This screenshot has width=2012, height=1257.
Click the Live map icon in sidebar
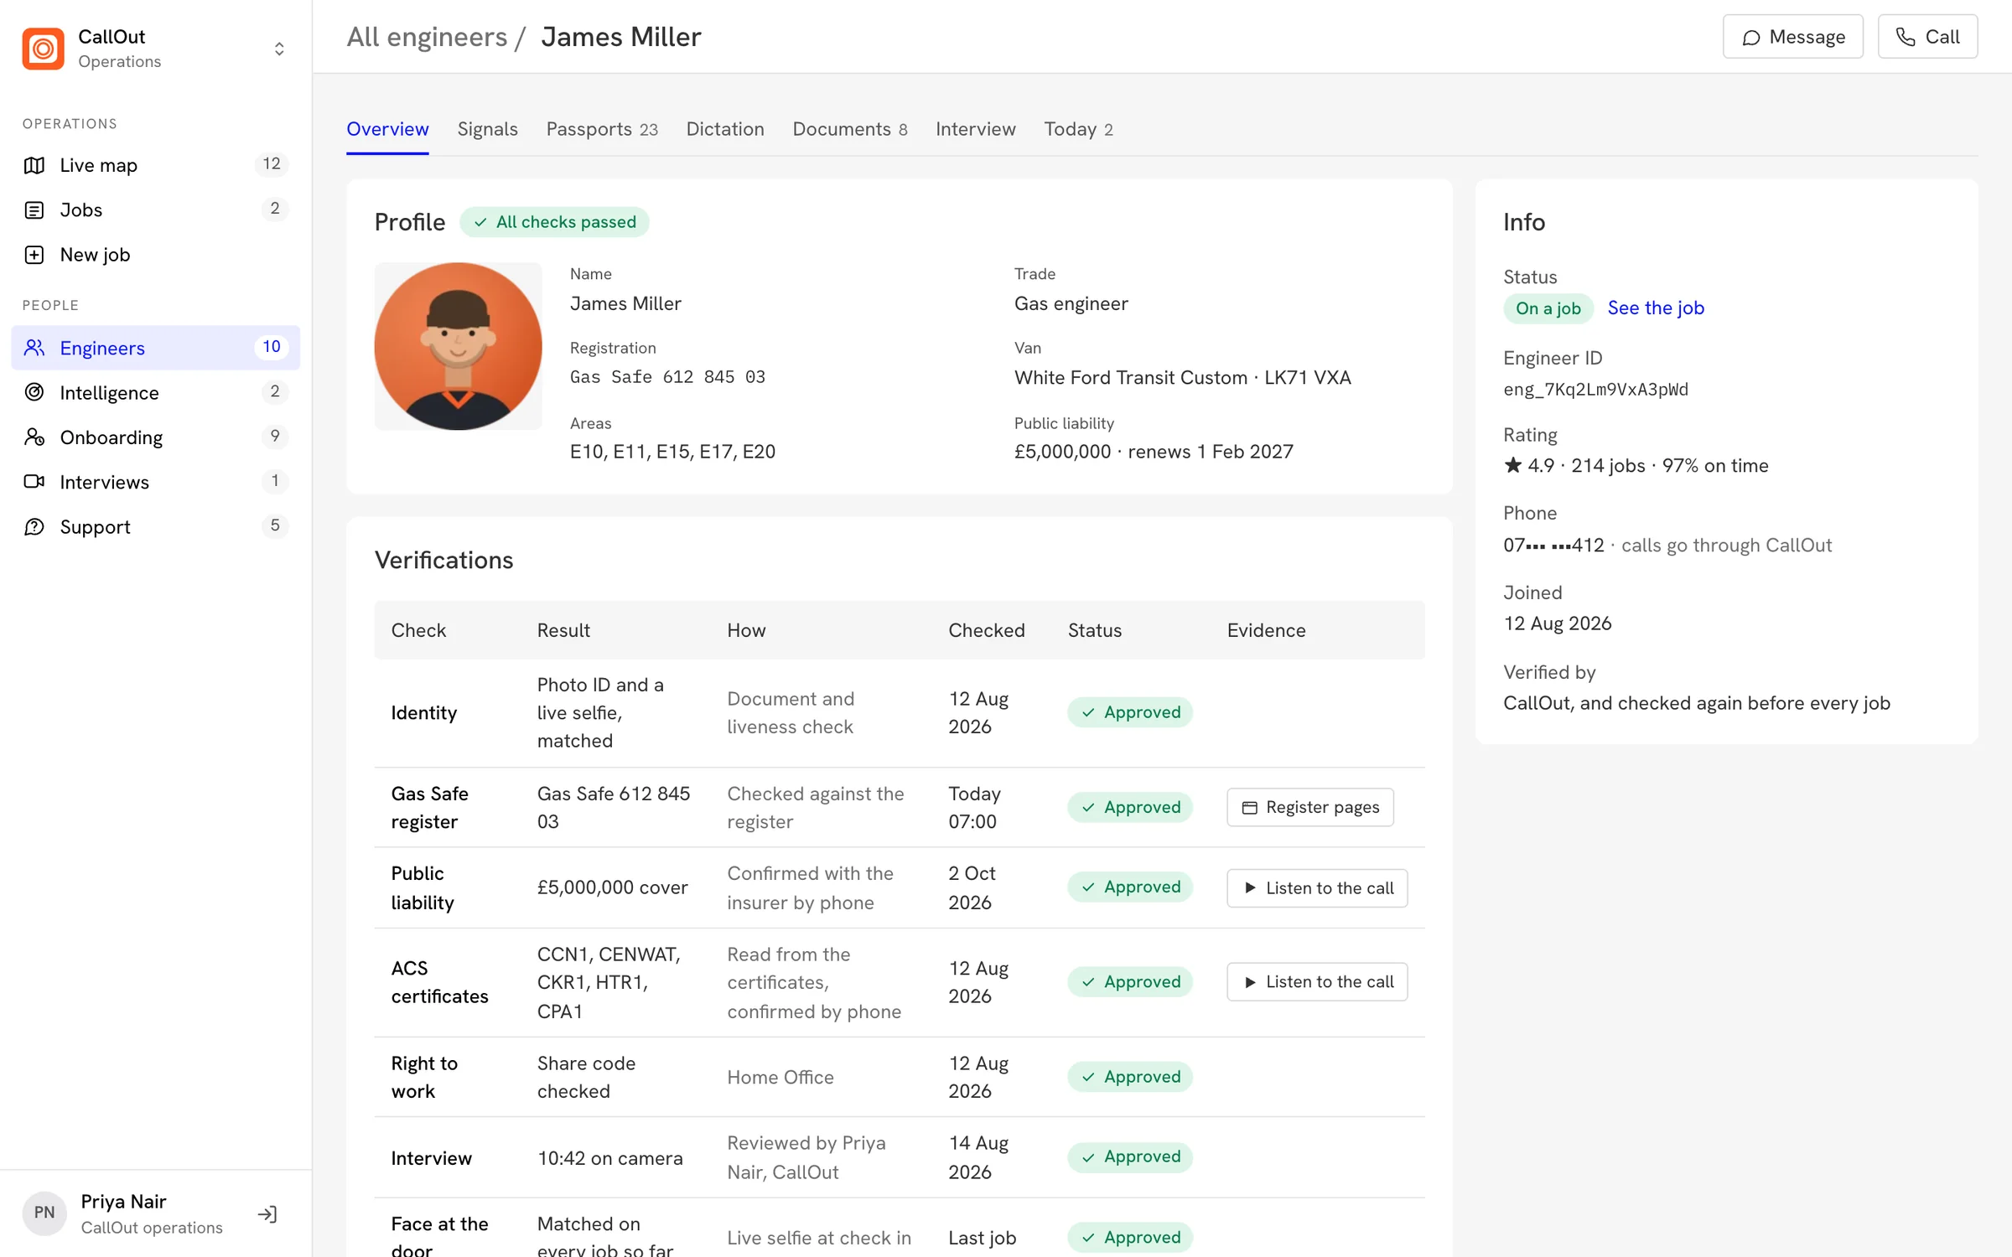[x=34, y=165]
